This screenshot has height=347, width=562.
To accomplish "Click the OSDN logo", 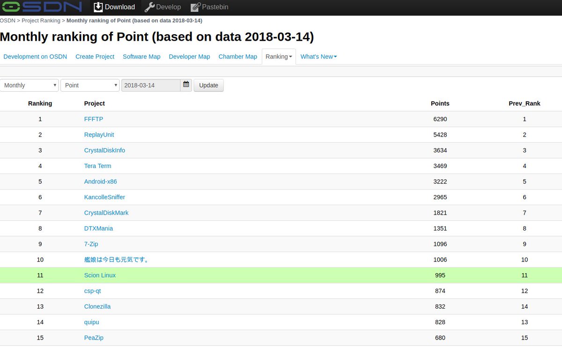I will point(41,7).
